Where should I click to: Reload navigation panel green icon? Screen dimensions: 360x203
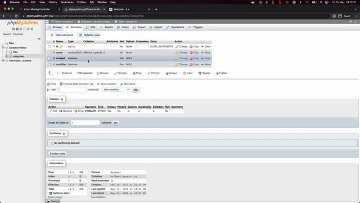31,29
